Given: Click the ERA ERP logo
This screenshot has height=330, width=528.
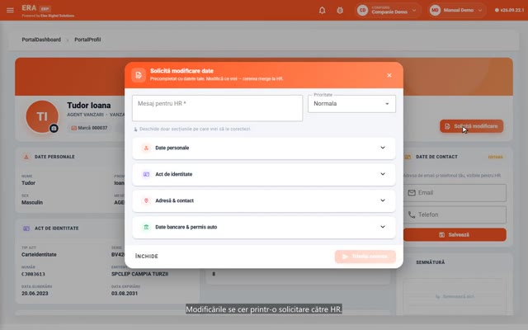Looking at the screenshot, I should 36,8.
